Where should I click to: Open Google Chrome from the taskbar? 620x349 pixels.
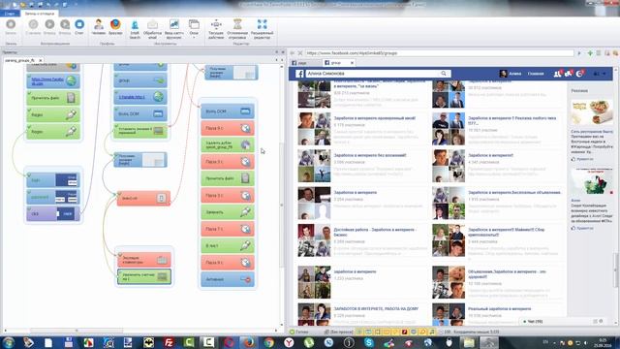tap(269, 342)
